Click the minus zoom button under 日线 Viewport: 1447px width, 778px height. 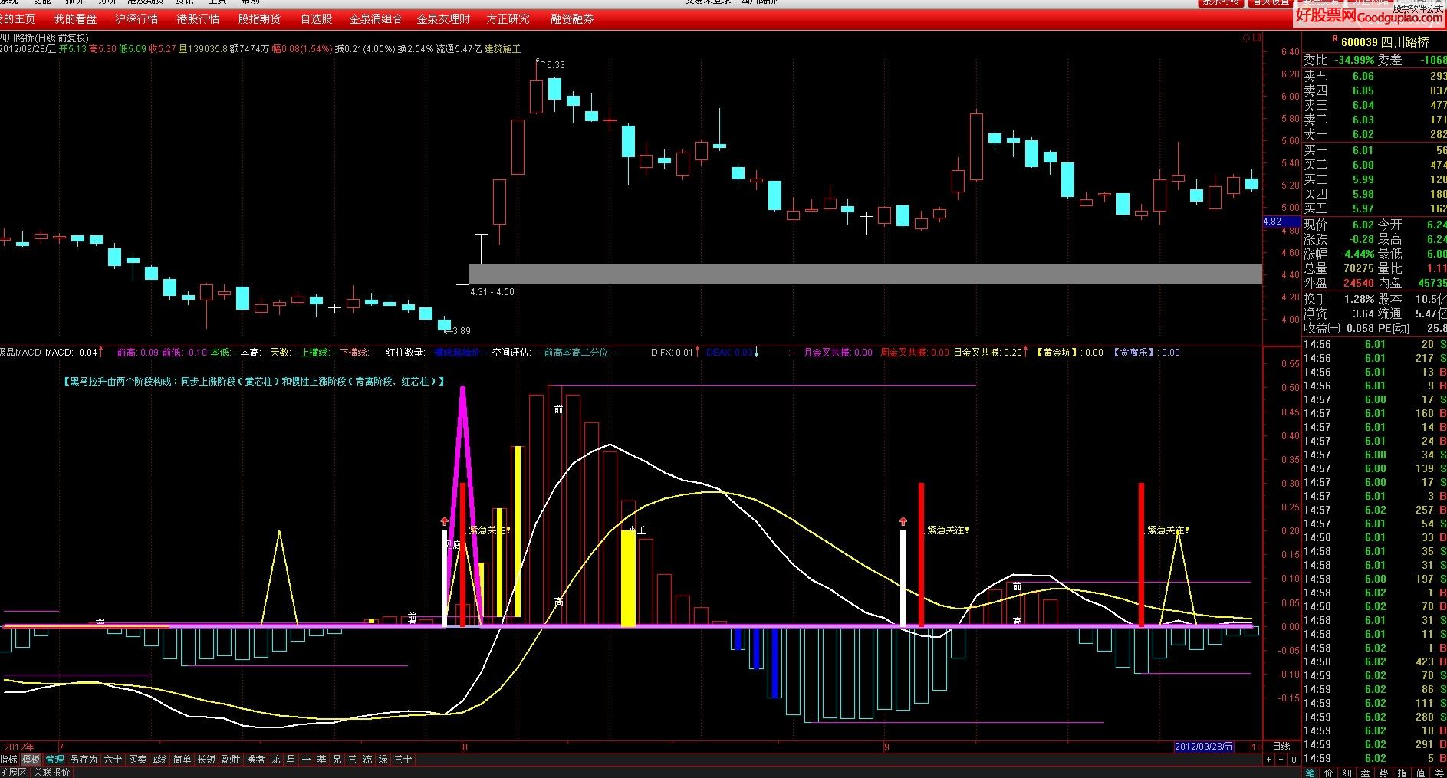coord(1281,759)
